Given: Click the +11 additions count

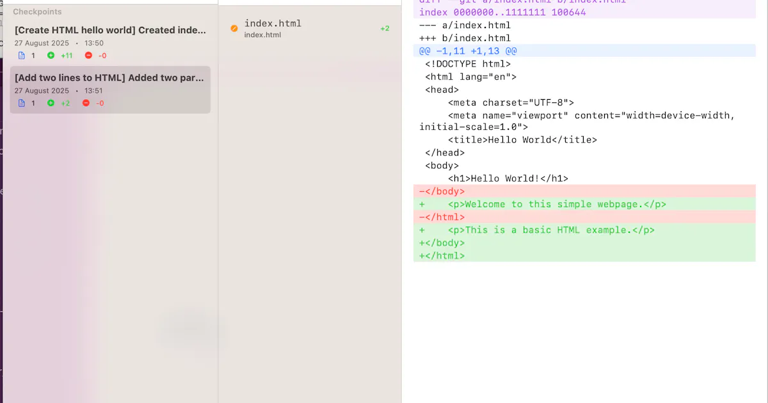Looking at the screenshot, I should (x=67, y=56).
